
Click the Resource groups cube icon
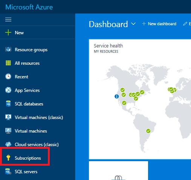point(8,49)
